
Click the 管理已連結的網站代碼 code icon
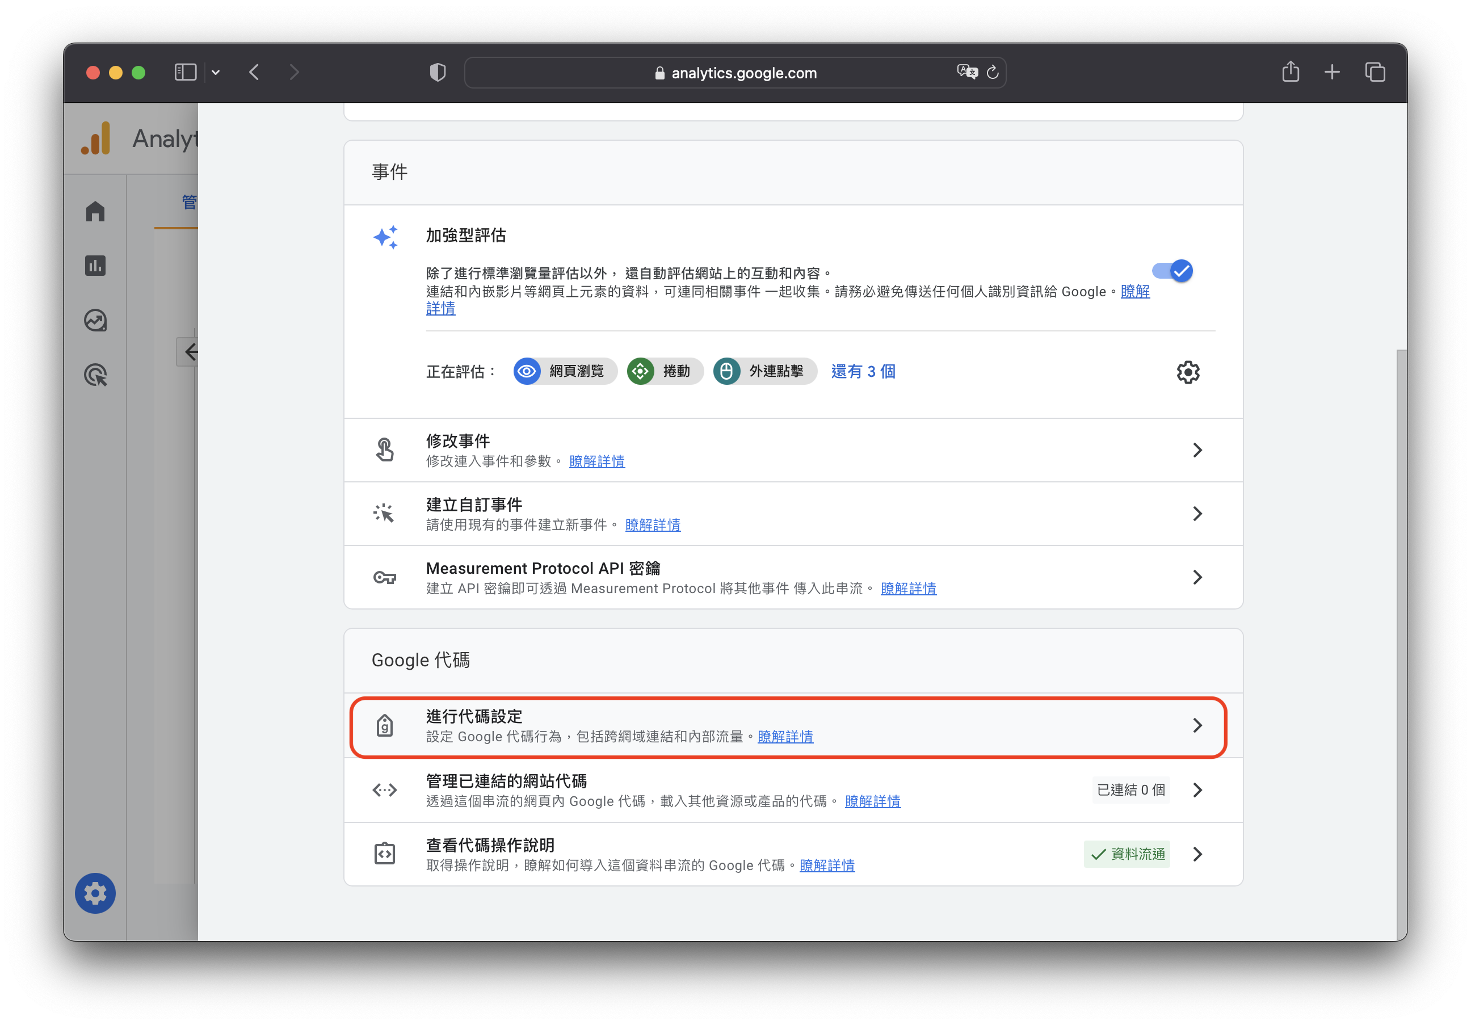384,789
